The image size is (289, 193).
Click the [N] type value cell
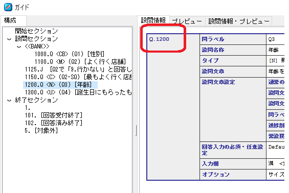276,61
